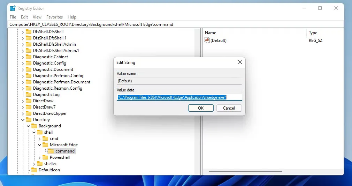The width and height of the screenshot is (352, 186).
Task: Click the horizontal scrollbar in values pane
Action: 245,172
